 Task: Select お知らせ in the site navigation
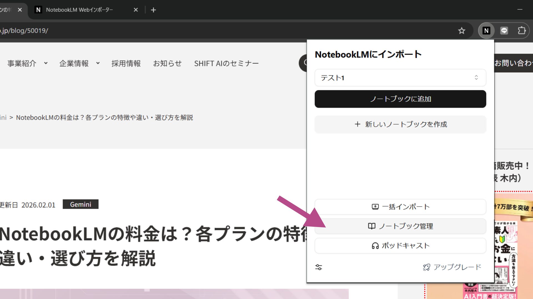(x=167, y=63)
